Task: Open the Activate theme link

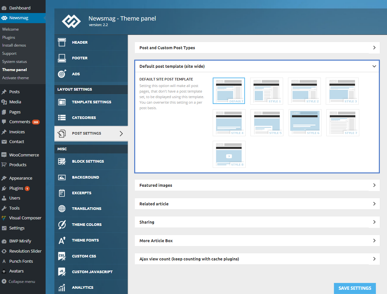Action: [16, 78]
